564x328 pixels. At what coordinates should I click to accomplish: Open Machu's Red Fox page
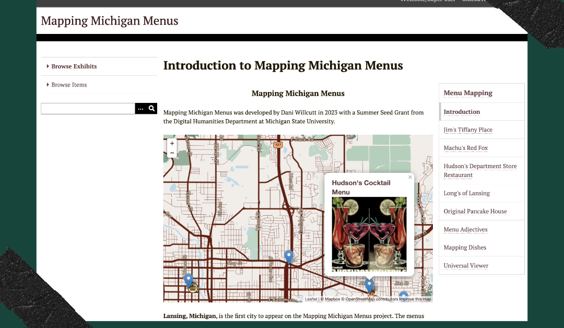tap(465, 148)
